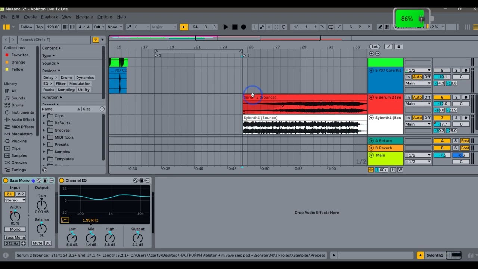Open the Navigate menu
The image size is (478, 269).
point(84,17)
